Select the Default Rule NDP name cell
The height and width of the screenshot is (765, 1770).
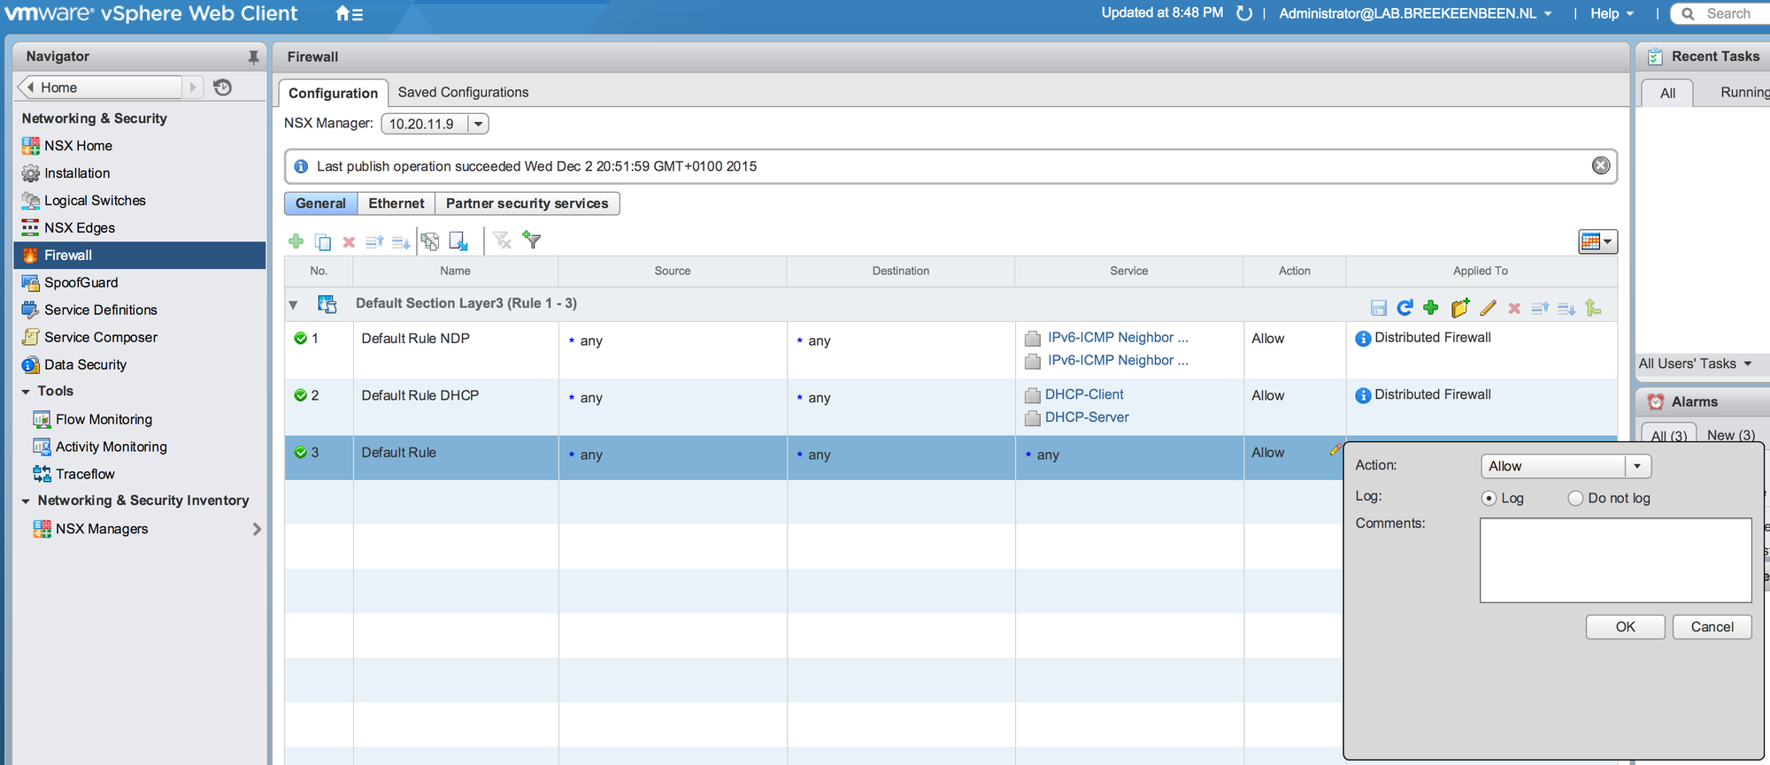click(x=456, y=350)
